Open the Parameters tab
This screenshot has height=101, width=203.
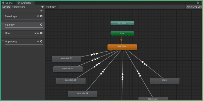[x=19, y=7]
